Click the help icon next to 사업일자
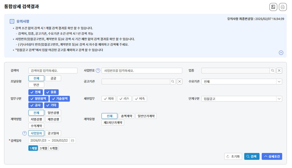Viewport: 292px width, 168px height. (x=24, y=133)
